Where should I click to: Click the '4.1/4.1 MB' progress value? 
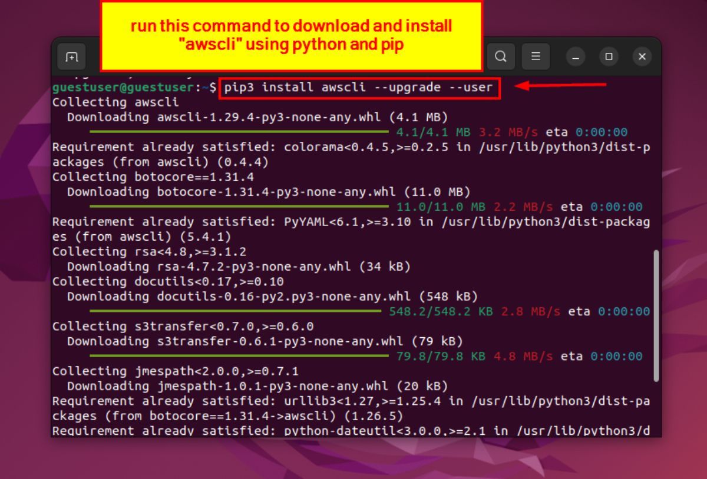pyautogui.click(x=433, y=132)
